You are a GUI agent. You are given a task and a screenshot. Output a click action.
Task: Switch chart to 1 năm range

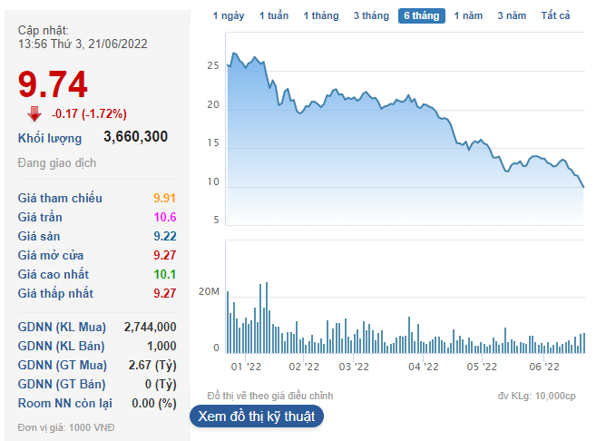coord(469,15)
